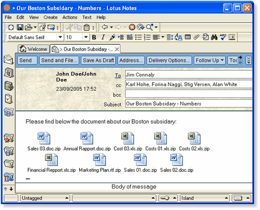The image size is (260, 210).
Task: Click in the cc recipients field
Action: point(189,85)
